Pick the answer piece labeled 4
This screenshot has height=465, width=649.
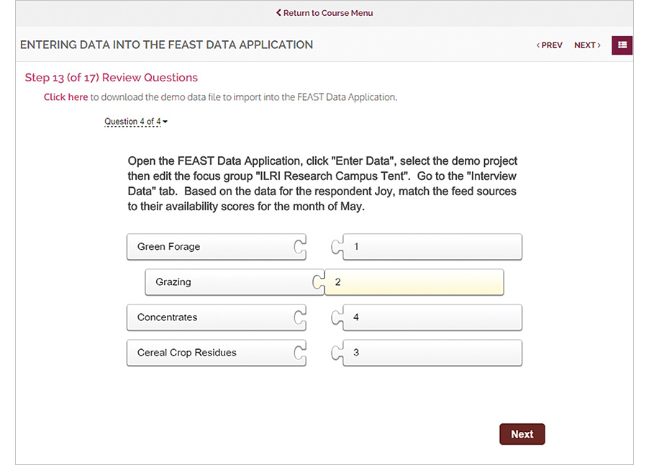tap(432, 317)
